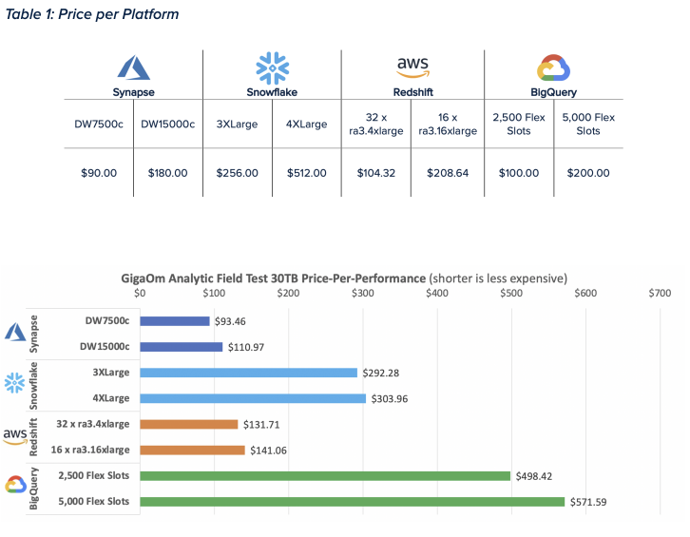This screenshot has height=537, width=690.
Task: Click the chart title 'GigaOm Analytic Field Test 30TB Price-Per-Performance'
Action: (274, 278)
